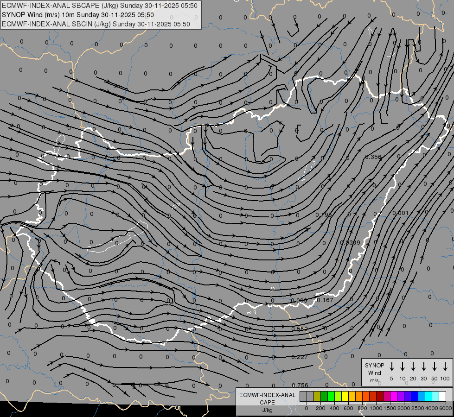Click the dark green CAPE legend swatch

coord(324,396)
